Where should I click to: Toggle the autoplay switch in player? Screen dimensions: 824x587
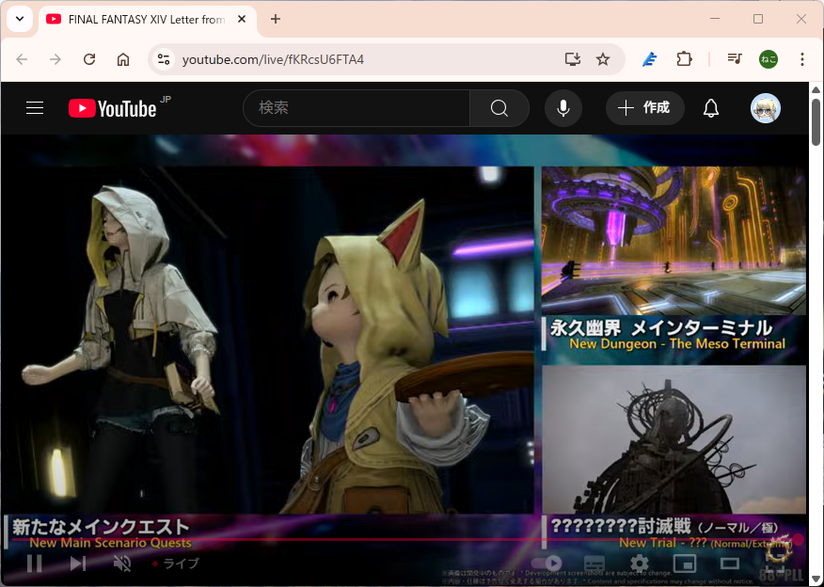[547, 563]
